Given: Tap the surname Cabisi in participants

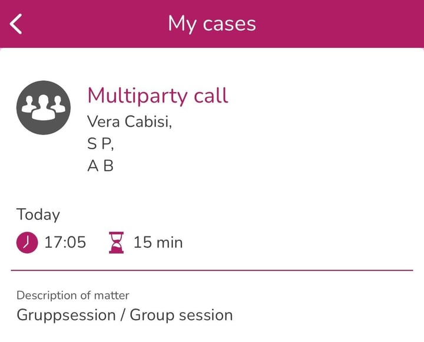Looking at the screenshot, I should (x=148, y=121).
